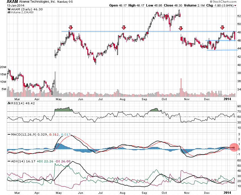Click the volume bars icon beside Volume 2,134,410
This screenshot has height=195, width=241.
[x=9, y=12]
